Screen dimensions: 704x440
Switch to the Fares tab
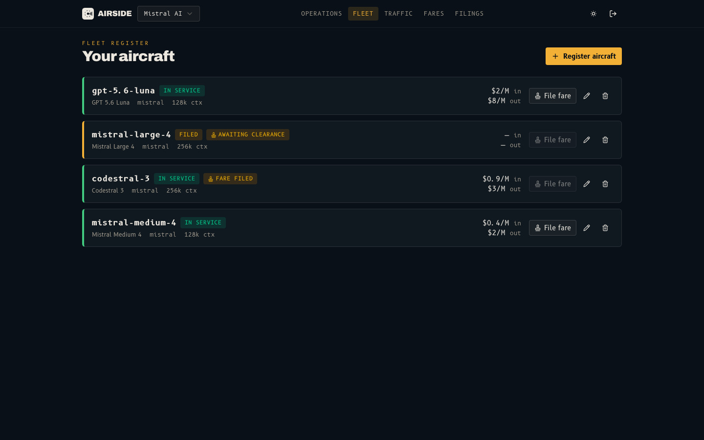434,14
